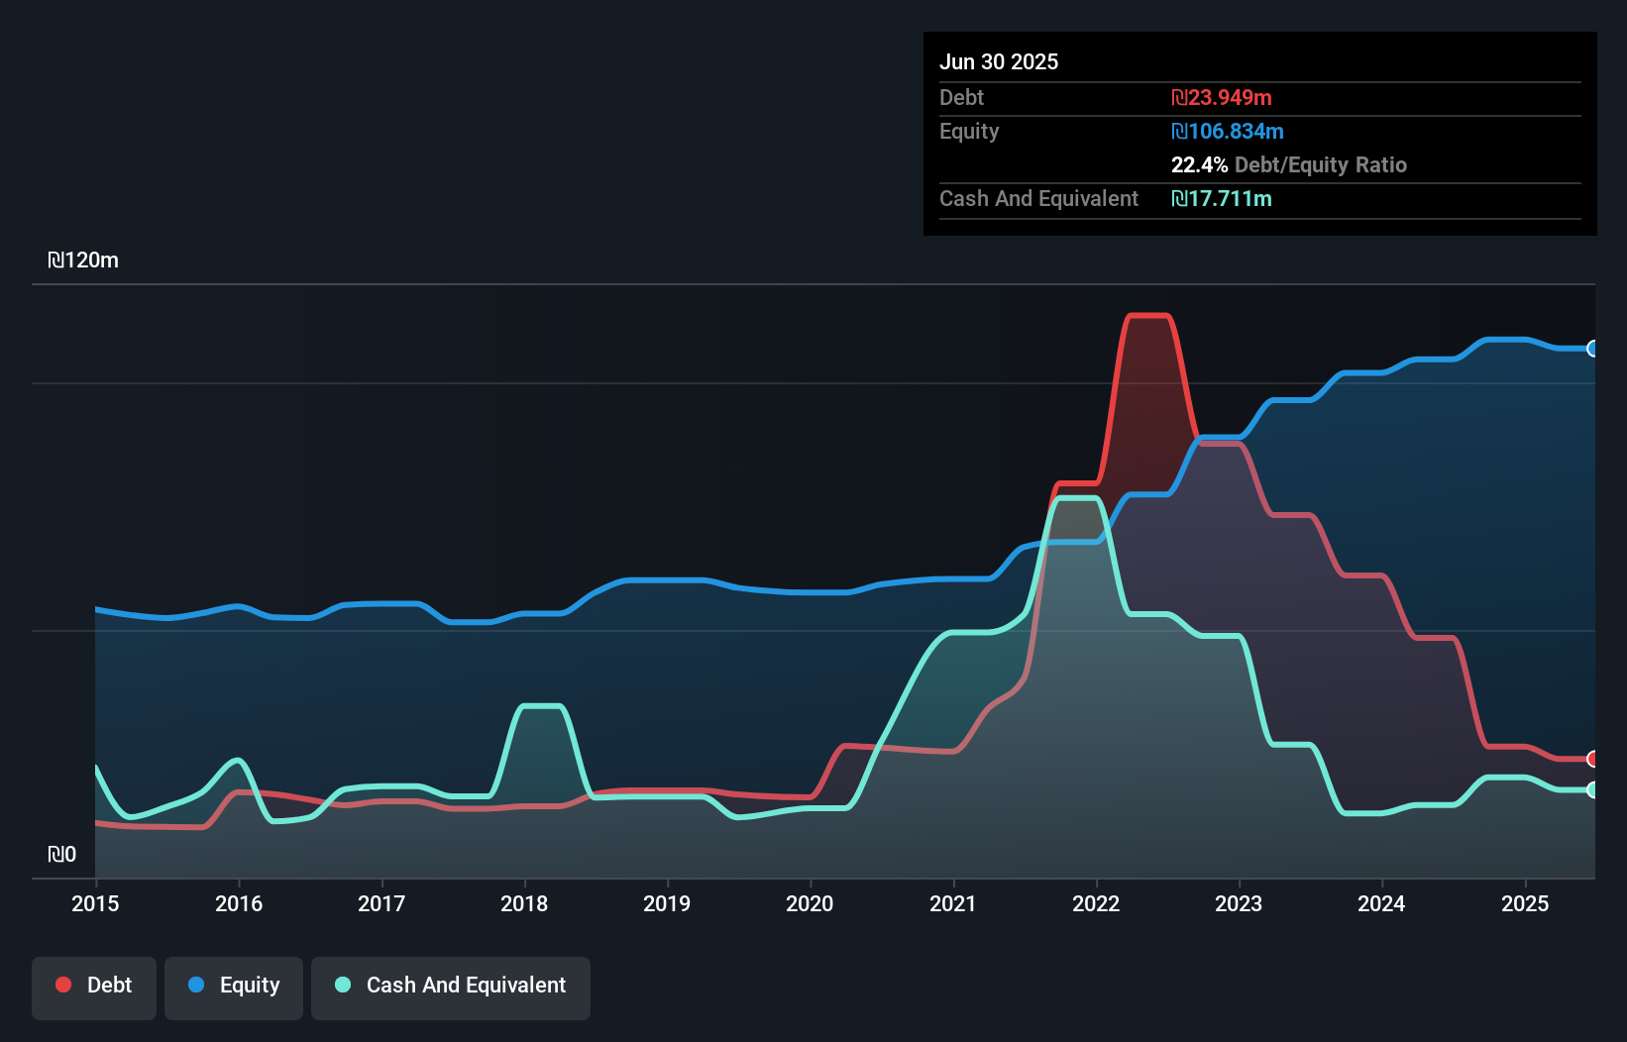1627x1042 pixels.
Task: Collapse the Debt/Equity Ratio row
Action: [1289, 164]
